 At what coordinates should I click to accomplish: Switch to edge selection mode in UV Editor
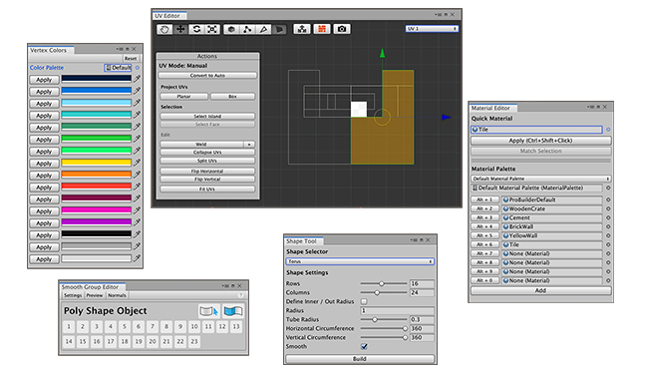[263, 29]
